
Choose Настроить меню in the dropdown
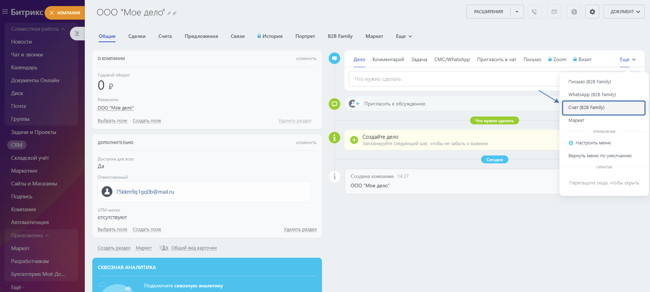pyautogui.click(x=593, y=143)
